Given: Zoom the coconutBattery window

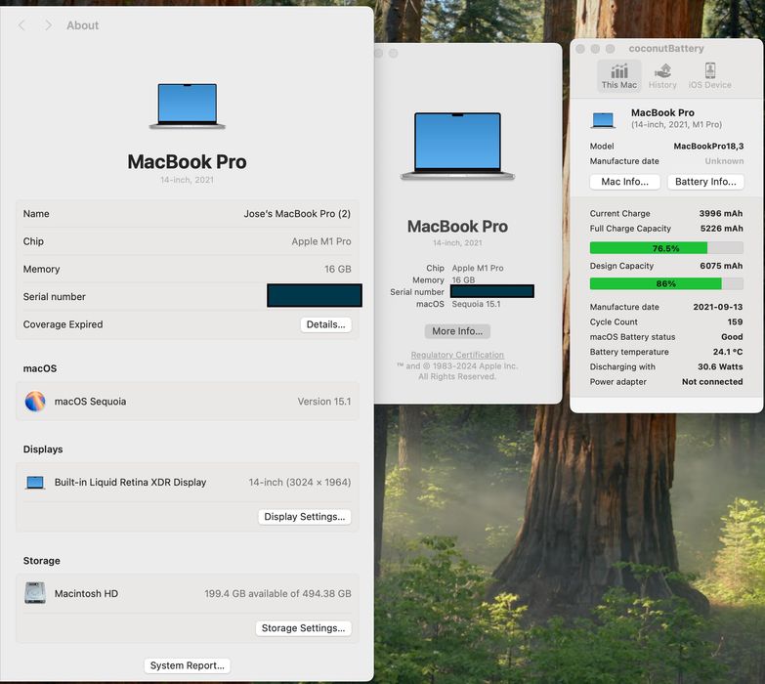Looking at the screenshot, I should 610,49.
